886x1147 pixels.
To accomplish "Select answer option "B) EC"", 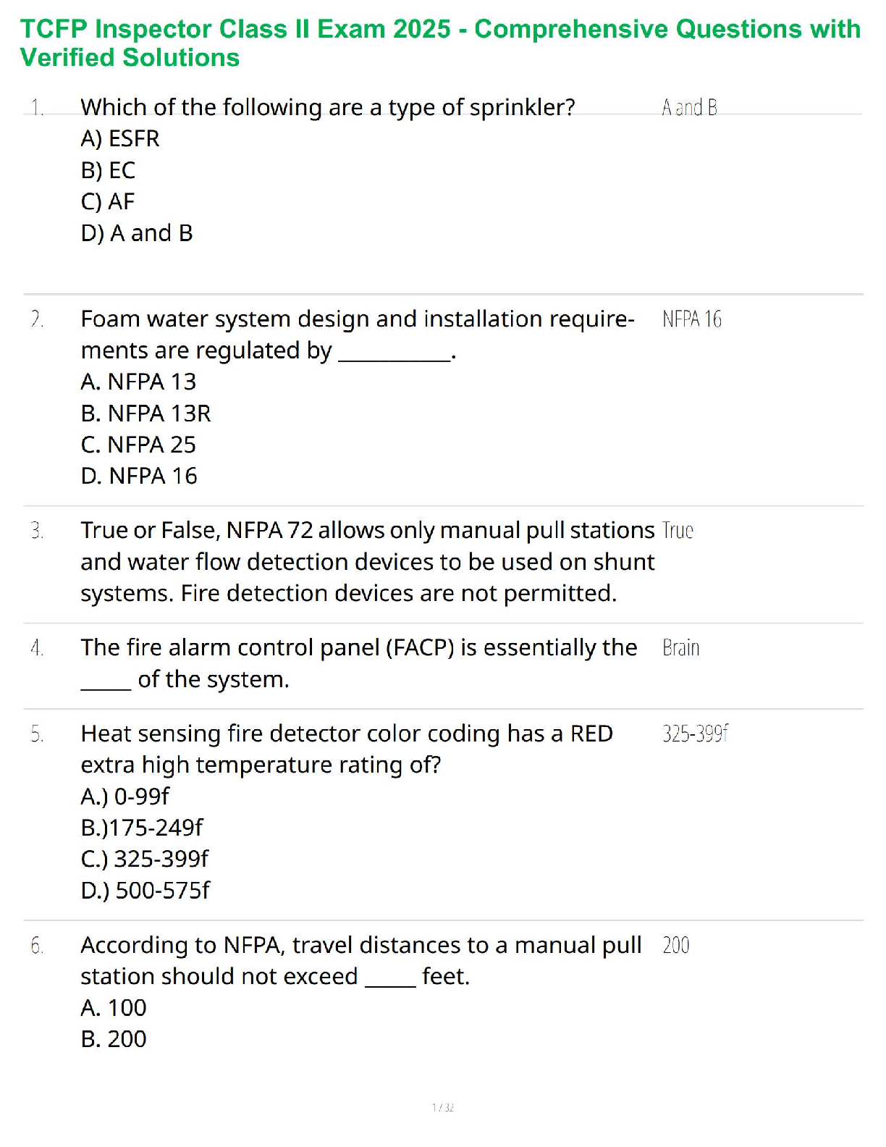I will pyautogui.click(x=109, y=170).
